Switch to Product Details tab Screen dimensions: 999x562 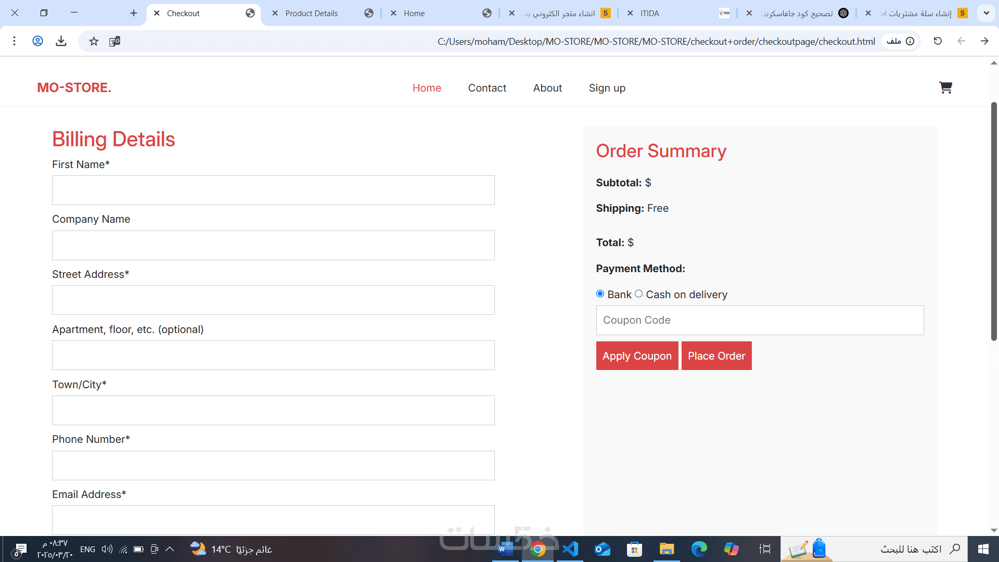(312, 13)
